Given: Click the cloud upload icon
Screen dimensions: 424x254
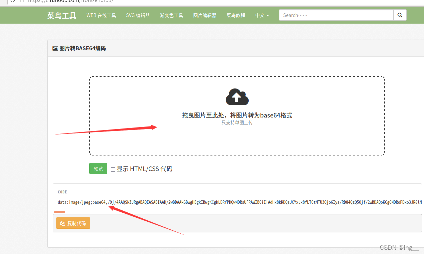Looking at the screenshot, I should pos(237,97).
